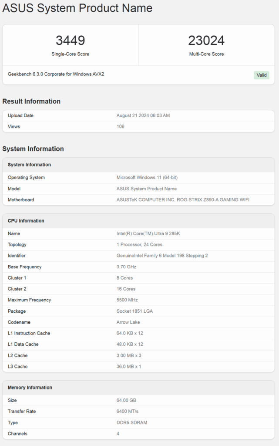This screenshot has width=279, height=446.
Task: Click the 'L2 Cache' label
Action: tap(17, 355)
